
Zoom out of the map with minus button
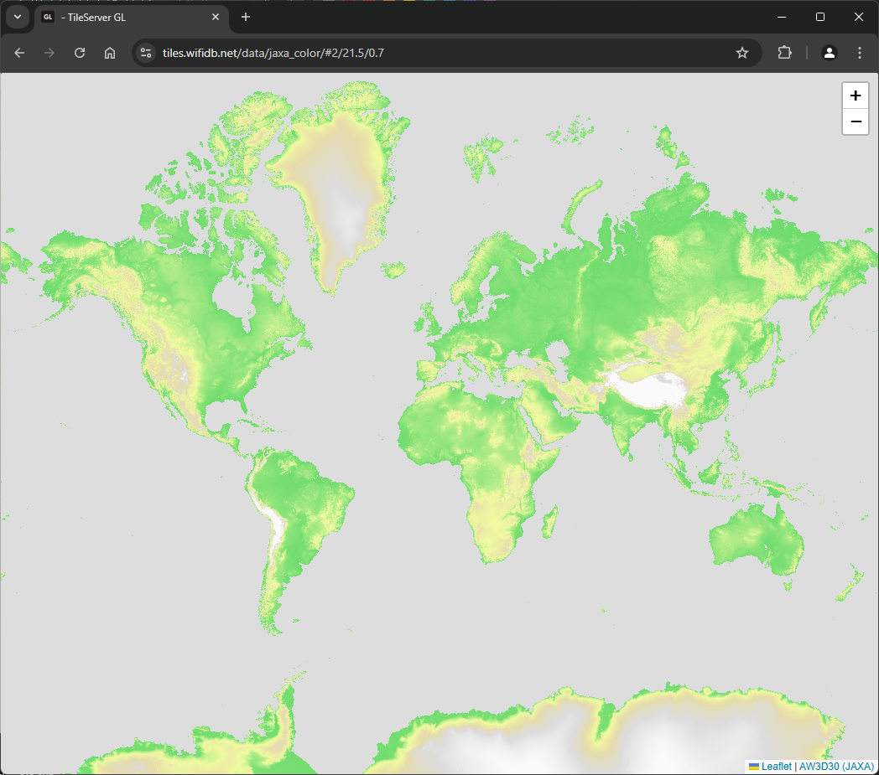pyautogui.click(x=855, y=121)
